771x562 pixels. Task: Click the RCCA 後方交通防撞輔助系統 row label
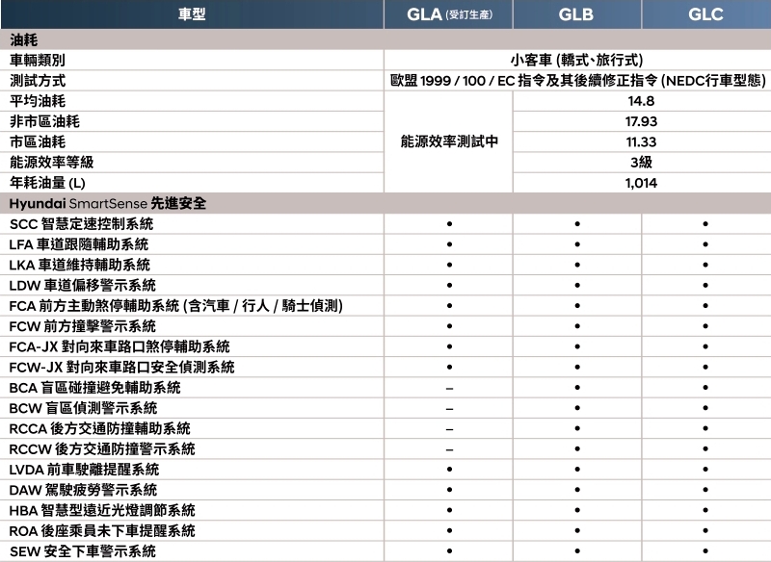point(100,429)
